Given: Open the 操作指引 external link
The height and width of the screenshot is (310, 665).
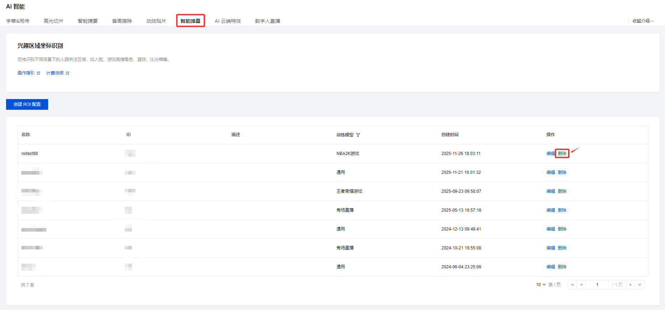Looking at the screenshot, I should coord(29,73).
